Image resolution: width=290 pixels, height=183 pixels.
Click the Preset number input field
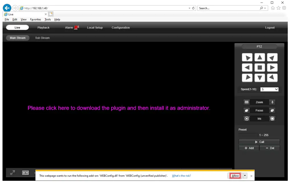coord(248,135)
